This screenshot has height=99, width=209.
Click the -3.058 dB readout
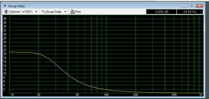[x=161, y=12]
